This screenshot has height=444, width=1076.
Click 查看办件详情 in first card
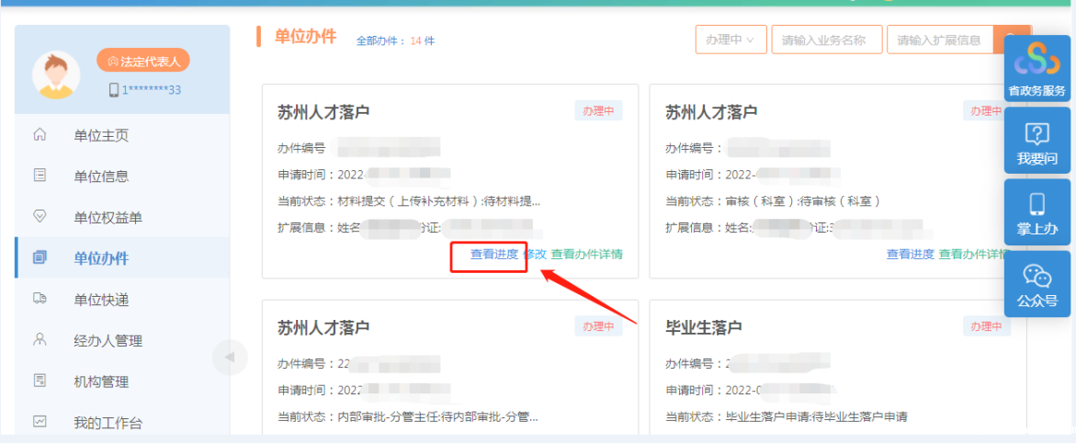tap(586, 255)
